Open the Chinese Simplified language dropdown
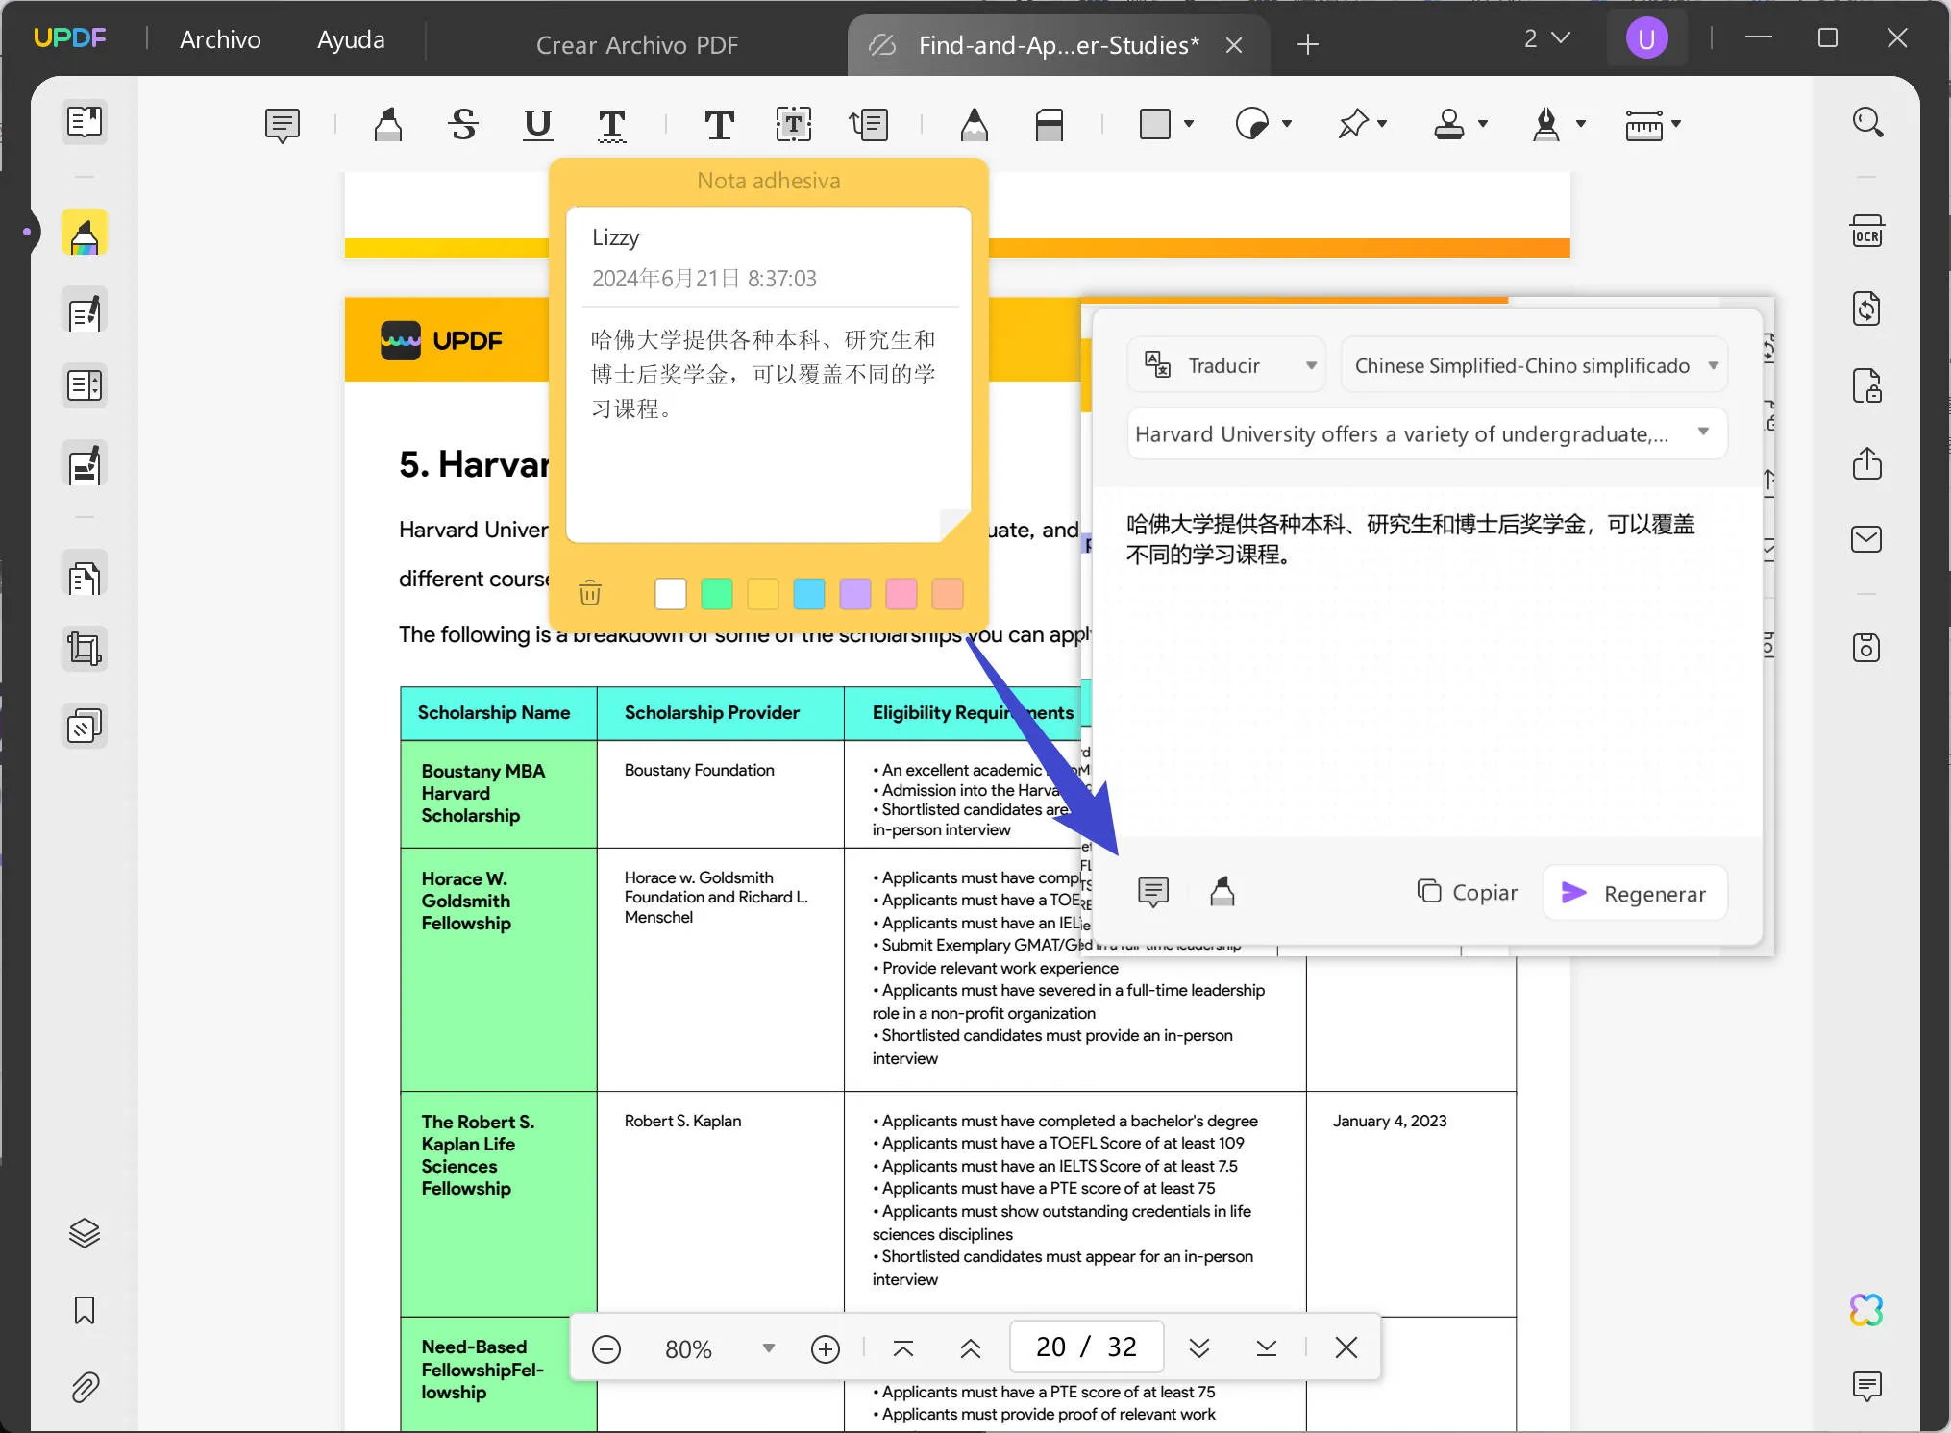This screenshot has height=1433, width=1951. point(1534,365)
